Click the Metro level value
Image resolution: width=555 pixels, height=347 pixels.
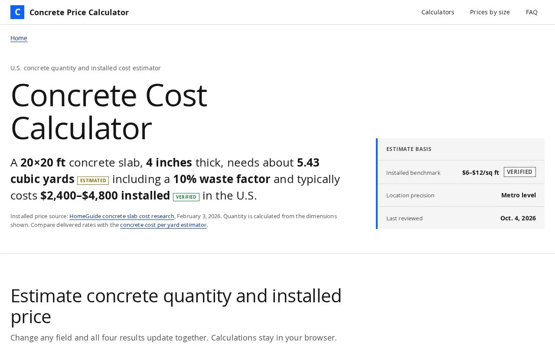tap(519, 195)
